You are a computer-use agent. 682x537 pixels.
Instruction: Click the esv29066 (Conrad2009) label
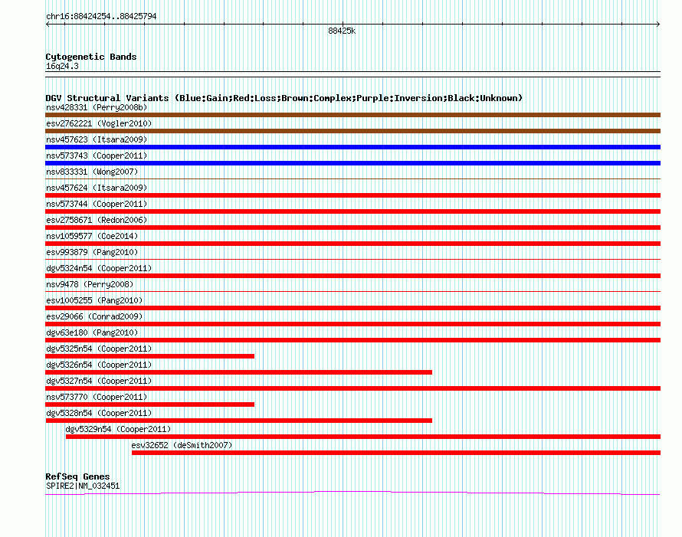pos(94,316)
